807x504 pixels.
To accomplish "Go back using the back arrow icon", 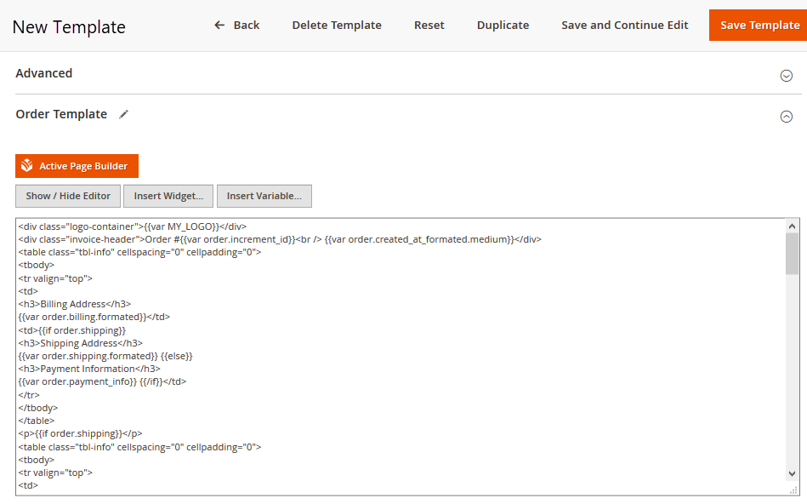I will coord(219,25).
